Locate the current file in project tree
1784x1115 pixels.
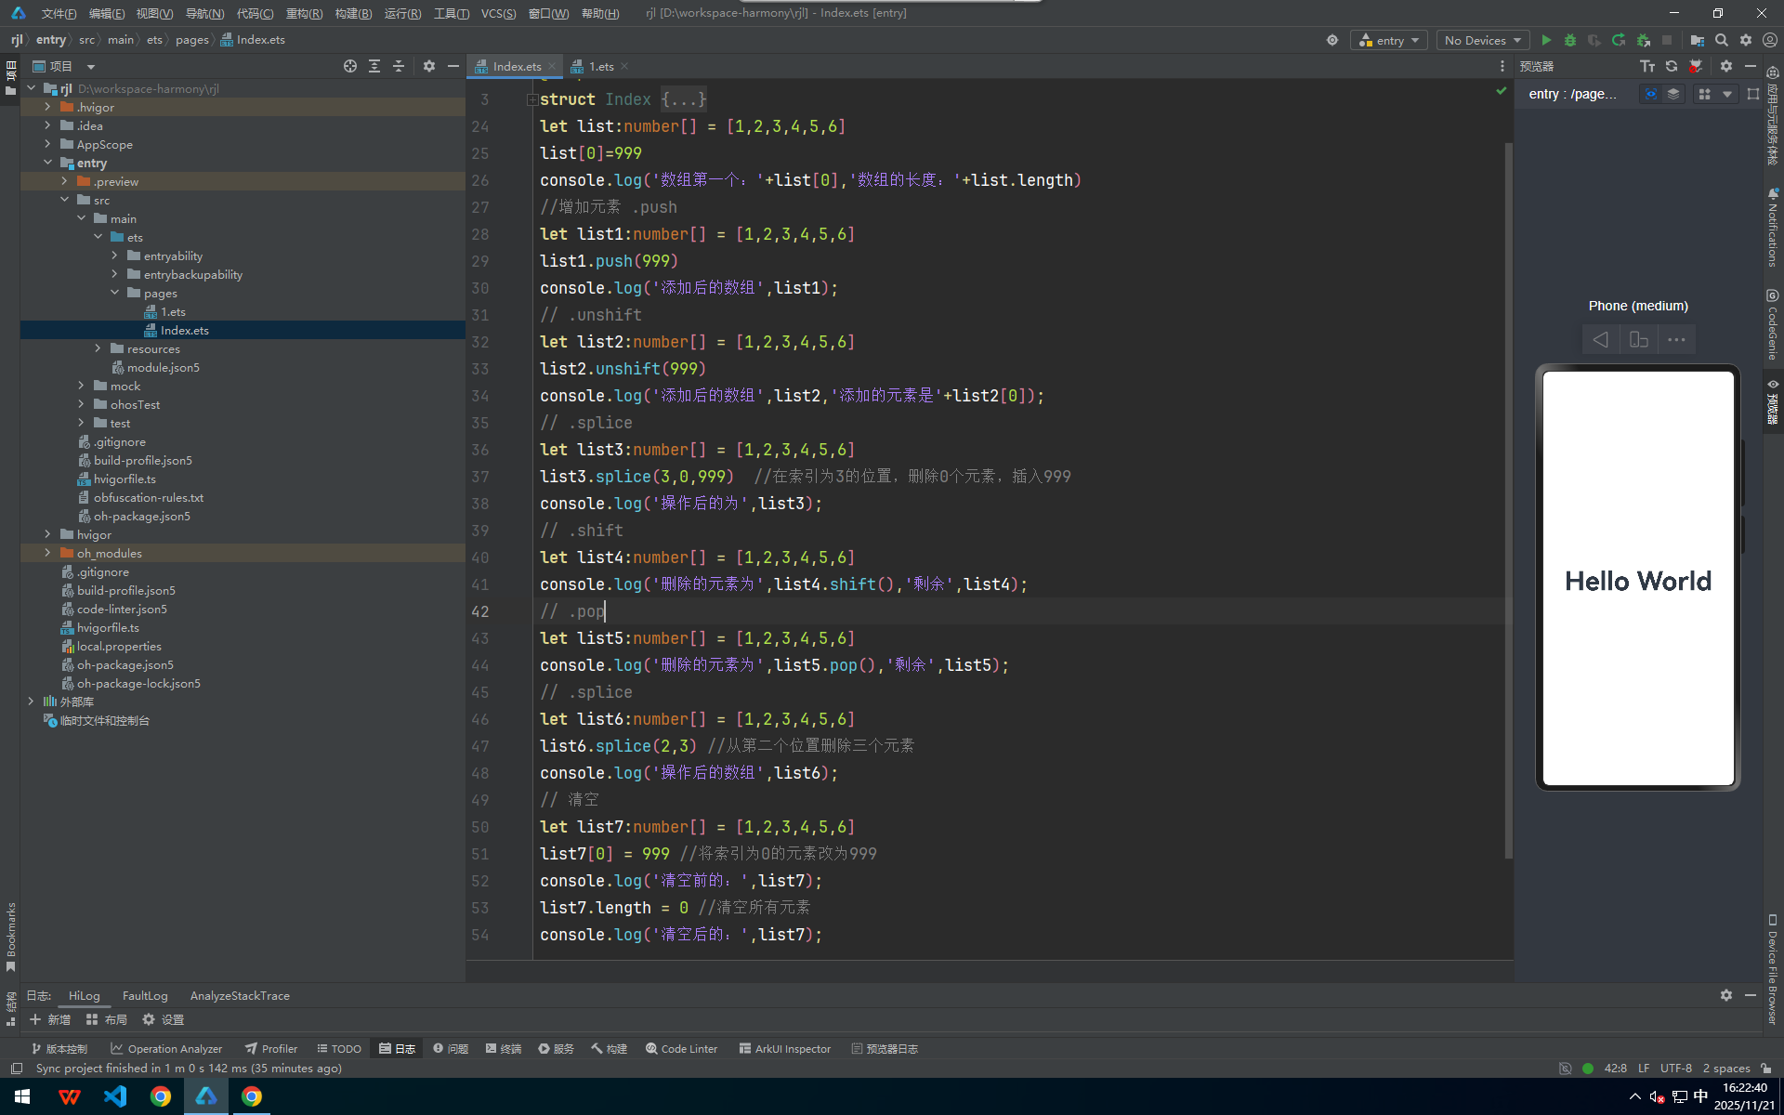tap(349, 66)
